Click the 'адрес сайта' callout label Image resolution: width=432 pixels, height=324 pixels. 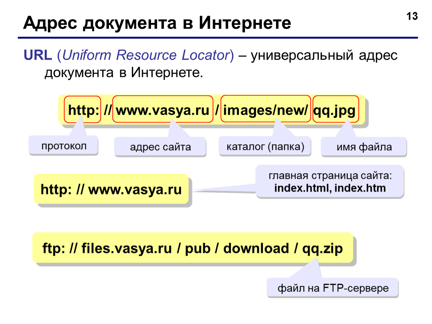[160, 147]
